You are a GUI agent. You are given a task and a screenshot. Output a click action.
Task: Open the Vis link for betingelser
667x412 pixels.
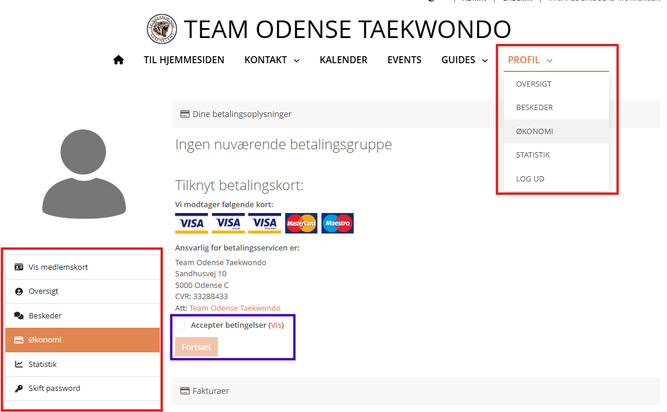[x=276, y=325]
